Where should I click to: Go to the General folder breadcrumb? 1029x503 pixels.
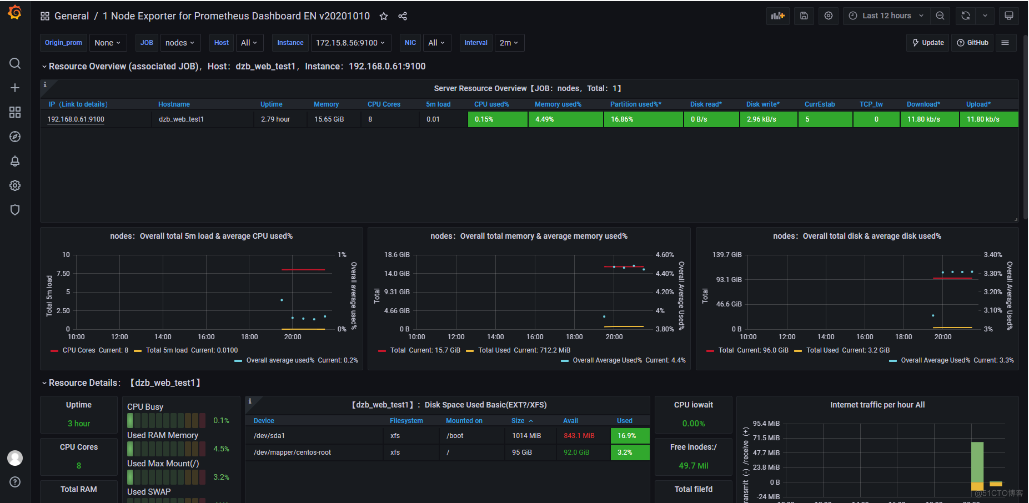72,16
